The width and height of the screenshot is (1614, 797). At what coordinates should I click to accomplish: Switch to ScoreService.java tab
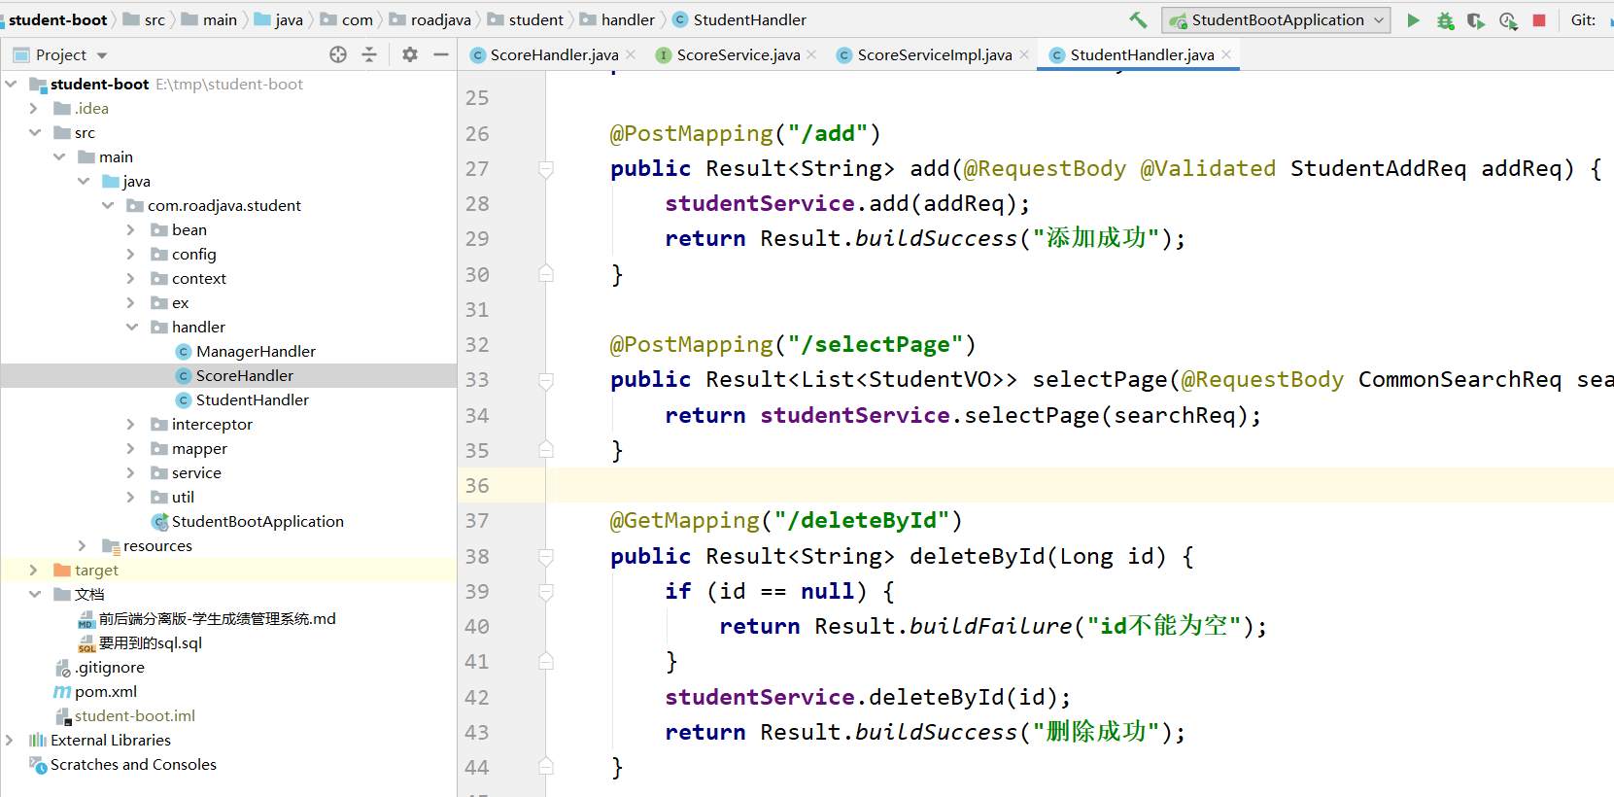click(x=738, y=55)
